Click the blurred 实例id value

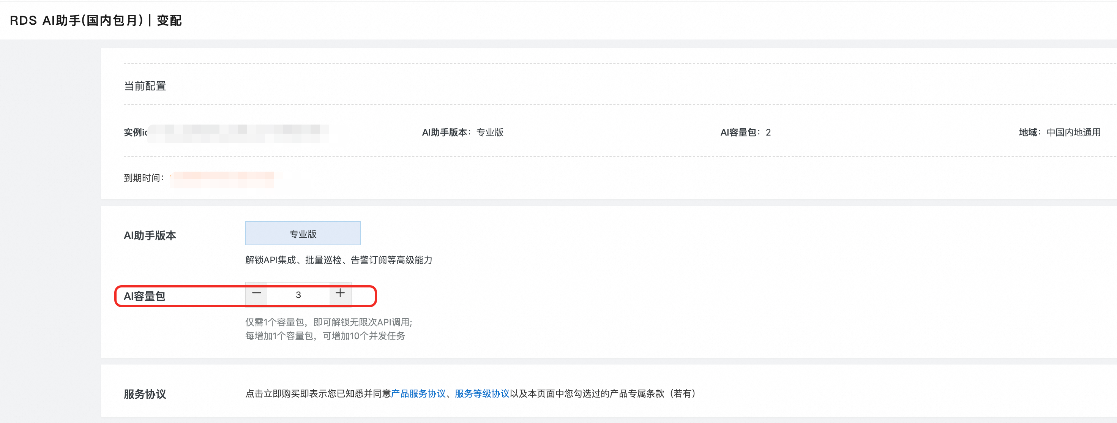pos(238,133)
